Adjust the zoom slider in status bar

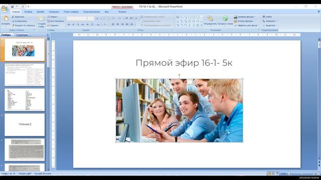301,173
